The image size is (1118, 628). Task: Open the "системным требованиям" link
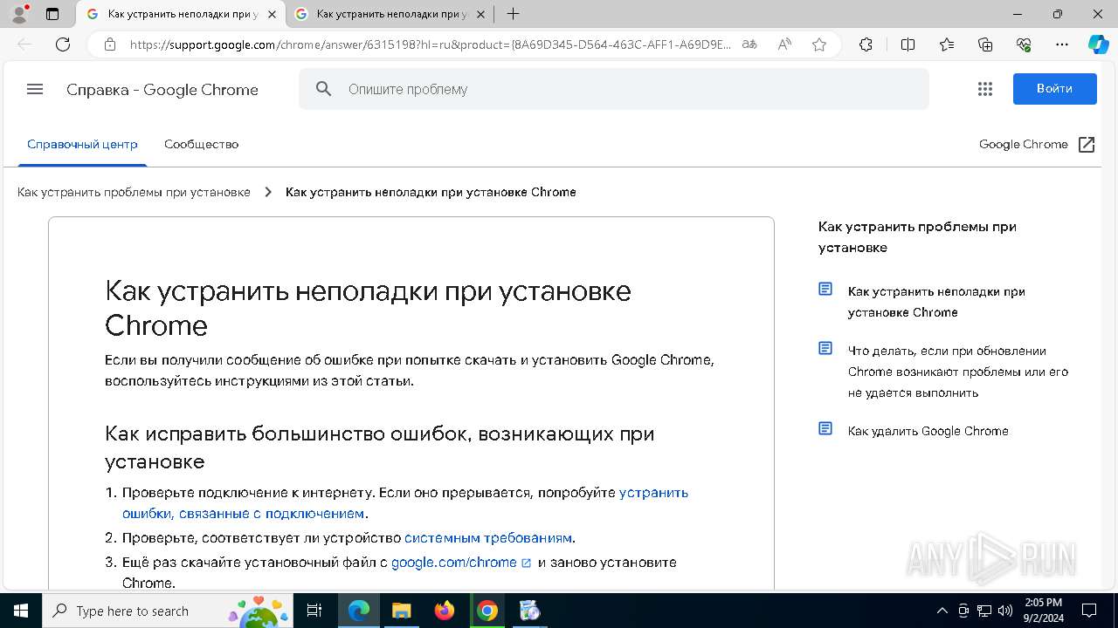[487, 538]
